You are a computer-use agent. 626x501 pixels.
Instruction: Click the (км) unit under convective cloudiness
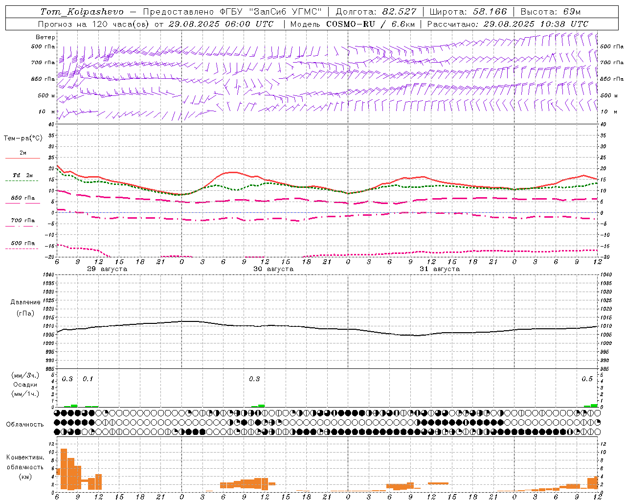coord(25,477)
